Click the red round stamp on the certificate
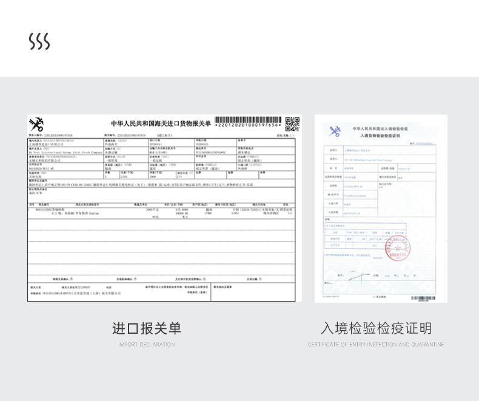Viewport: 479px width, 401px height. 397,248
